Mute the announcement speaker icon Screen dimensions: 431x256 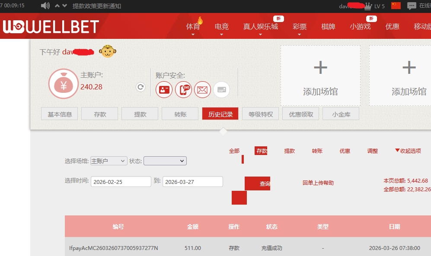pos(45,6)
